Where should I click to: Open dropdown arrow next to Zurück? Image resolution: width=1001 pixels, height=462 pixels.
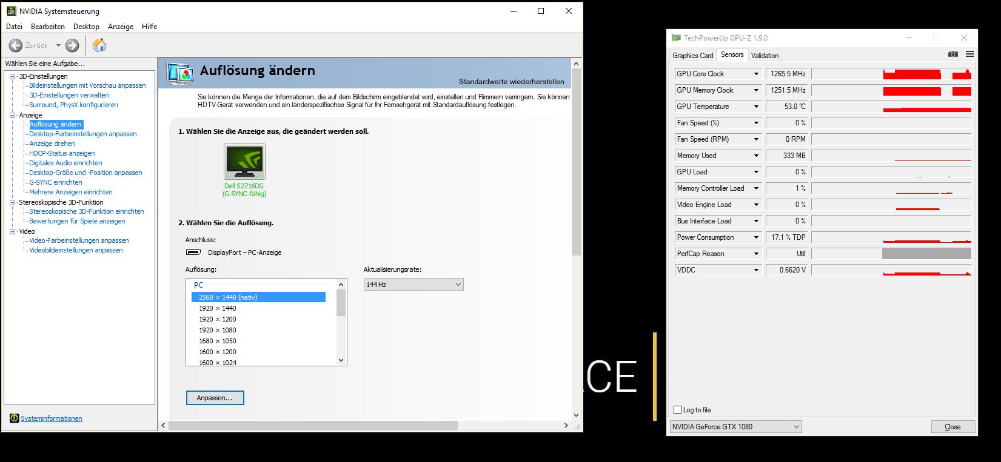(x=58, y=45)
